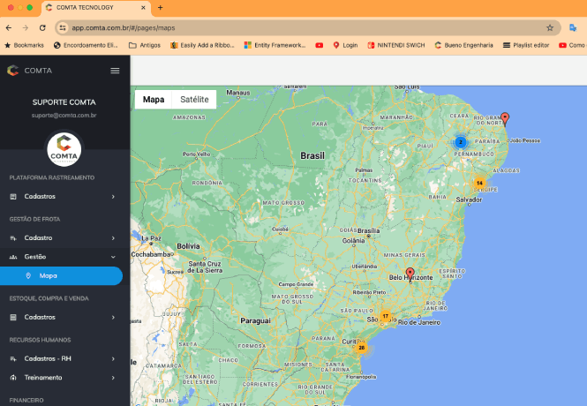Open the site info icon in address bar
The height and width of the screenshot is (406, 587).
tap(63, 27)
